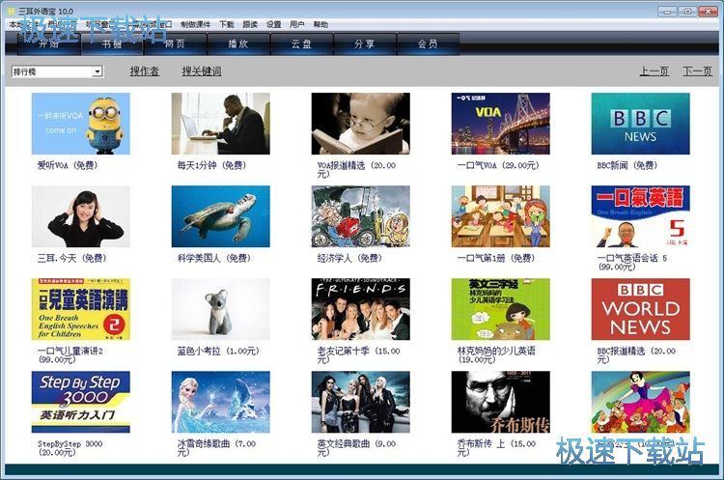Image resolution: width=724 pixels, height=480 pixels.
Task: Click the caption "BBC新闻 (免费)"
Action: [x=627, y=165]
